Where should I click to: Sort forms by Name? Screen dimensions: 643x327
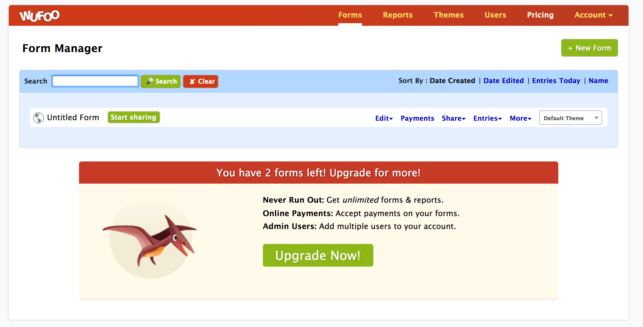click(598, 81)
